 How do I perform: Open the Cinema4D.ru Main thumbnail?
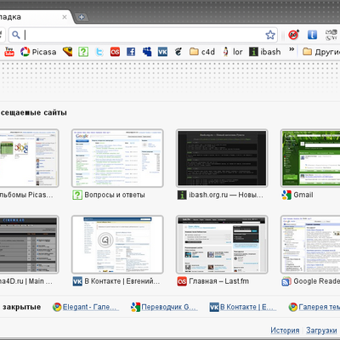point(29,245)
